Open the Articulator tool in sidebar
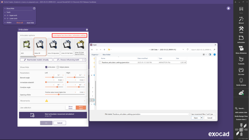This screenshot has width=249, height=140. tap(241, 38)
